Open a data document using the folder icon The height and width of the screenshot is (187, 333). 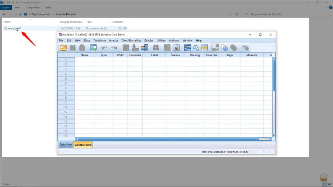[63, 48]
